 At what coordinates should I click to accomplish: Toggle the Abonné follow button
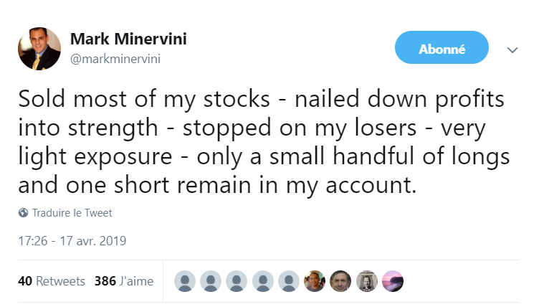[x=442, y=49]
